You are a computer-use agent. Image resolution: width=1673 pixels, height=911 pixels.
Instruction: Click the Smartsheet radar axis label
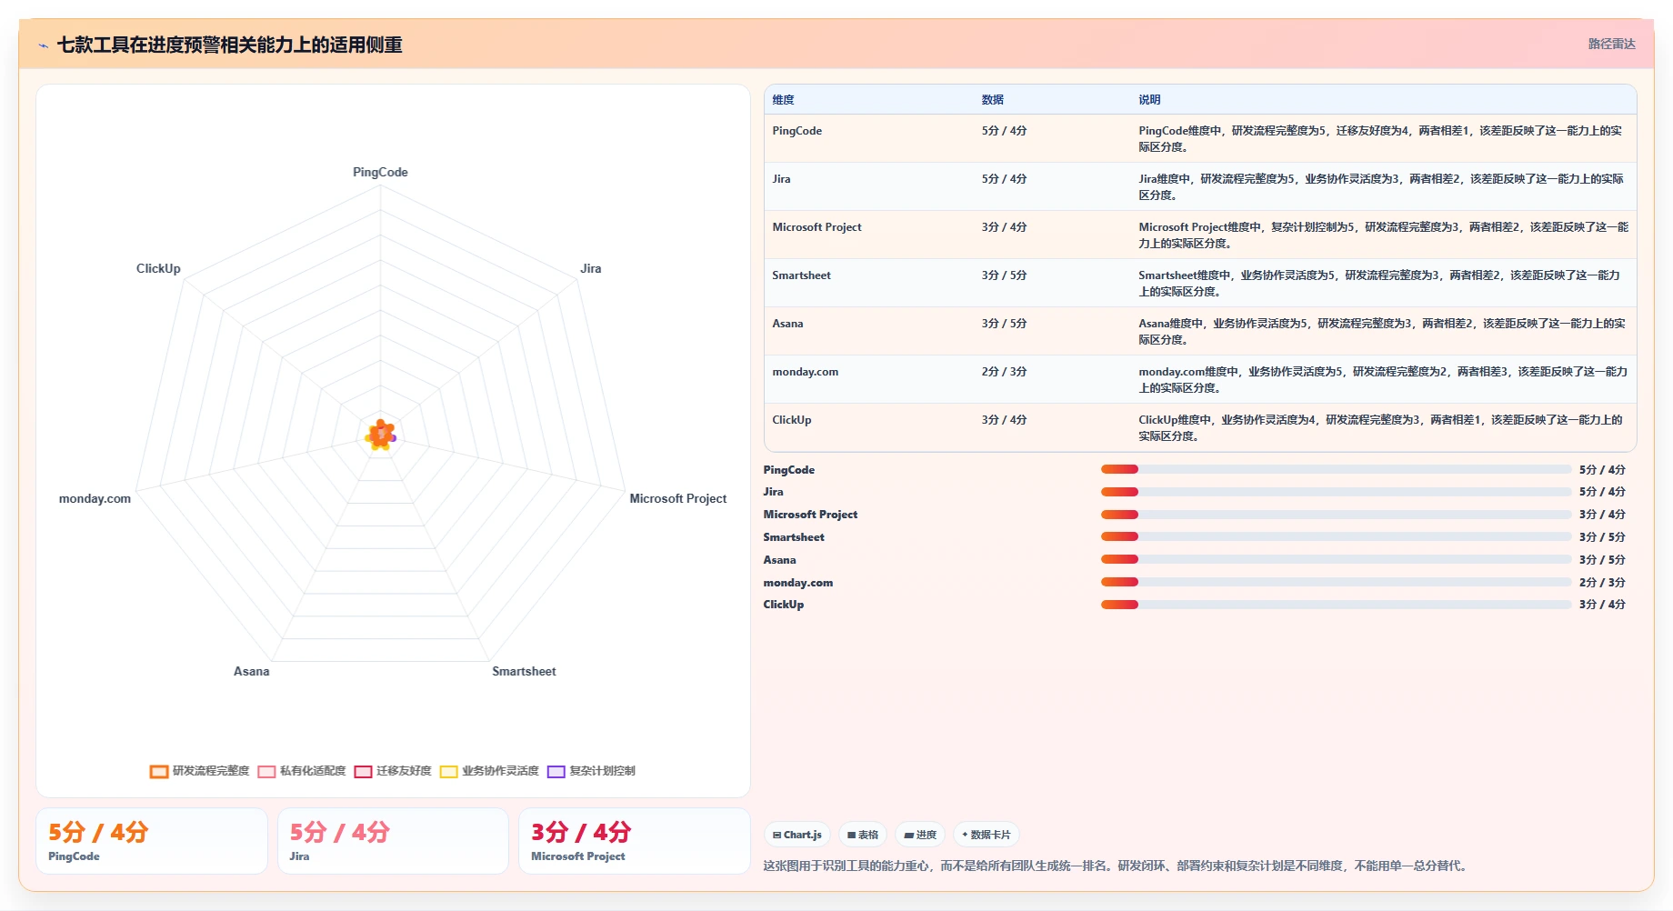(524, 671)
